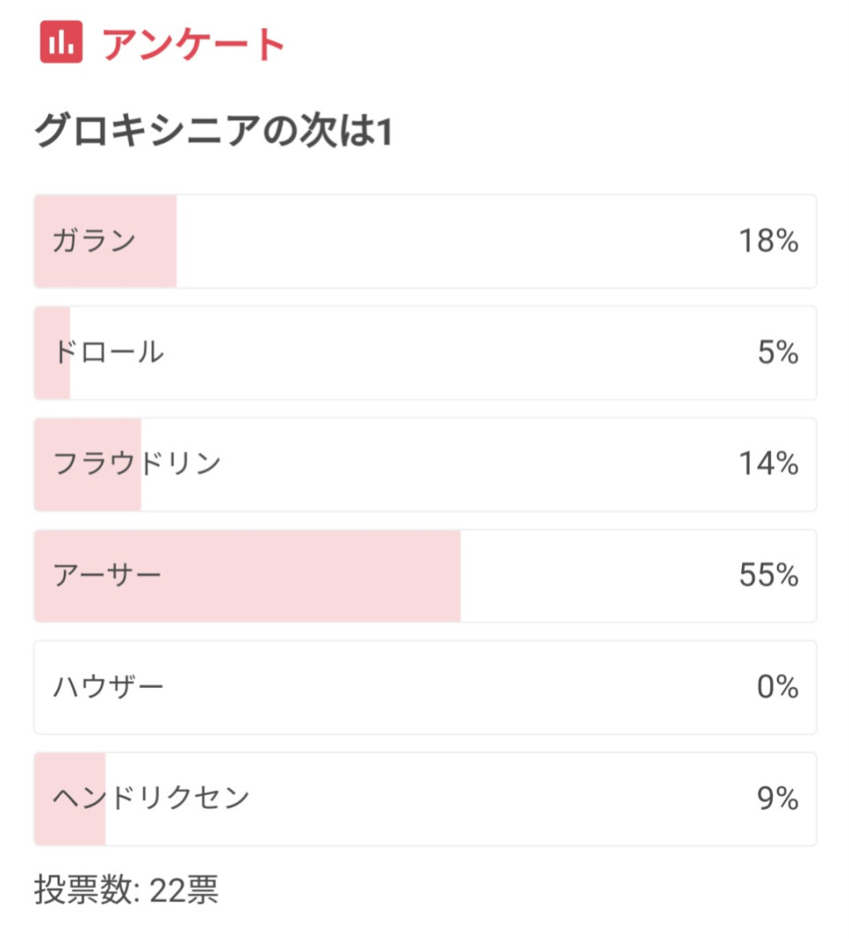Image resolution: width=849 pixels, height=939 pixels.
Task: Select the ドロール poll option
Action: (x=424, y=353)
